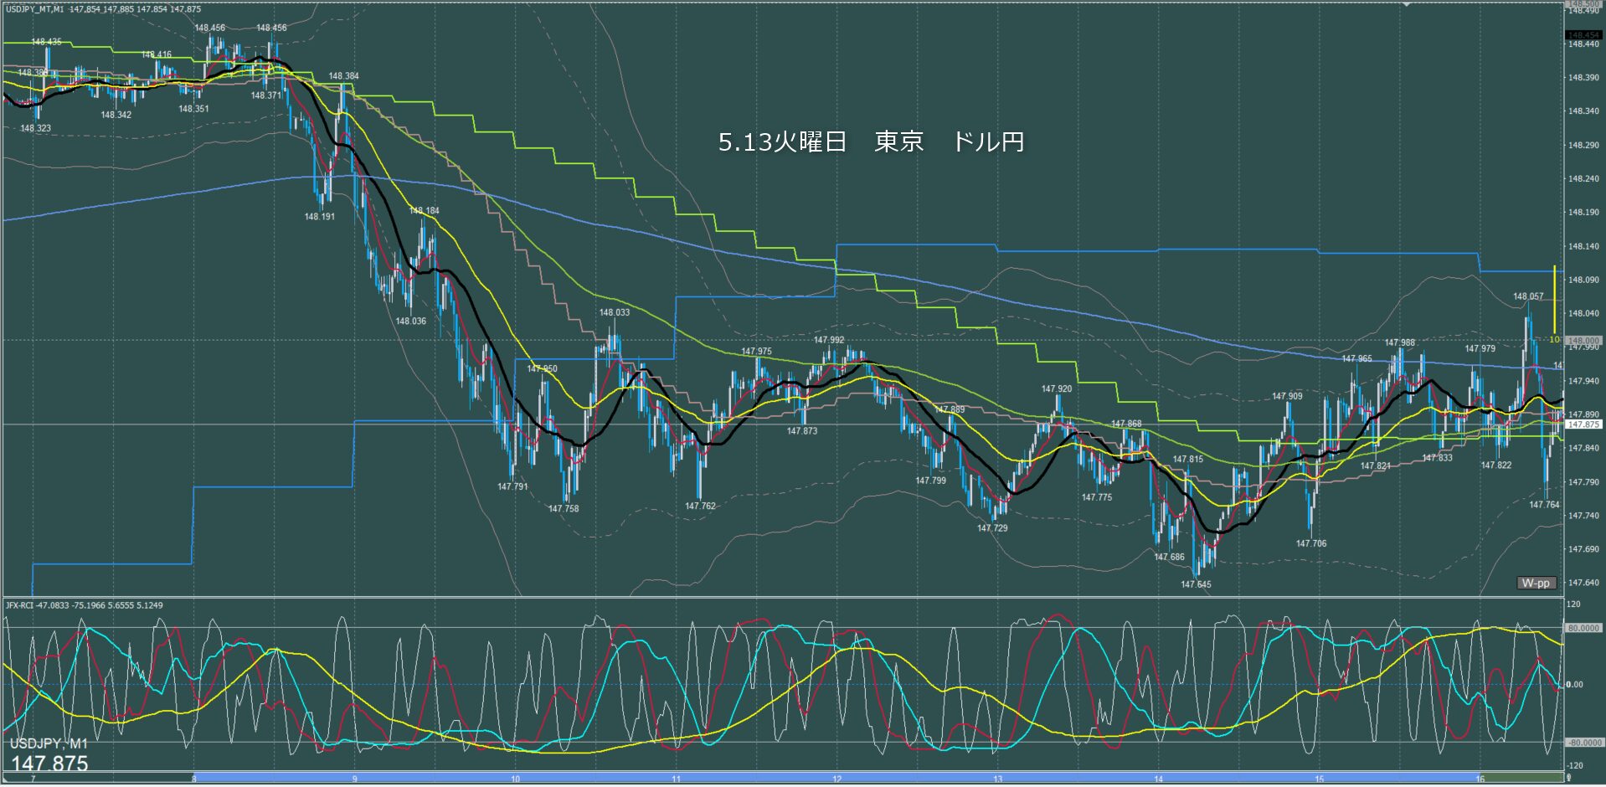Click the 147.909 high label

1287,397
